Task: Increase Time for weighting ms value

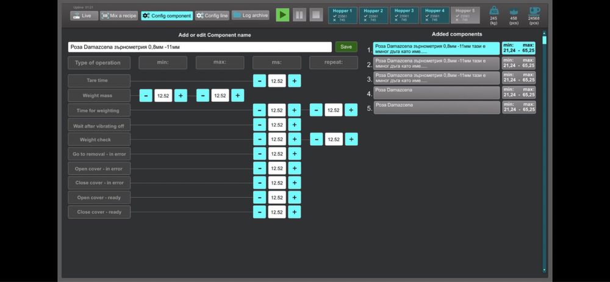Action: pos(295,110)
